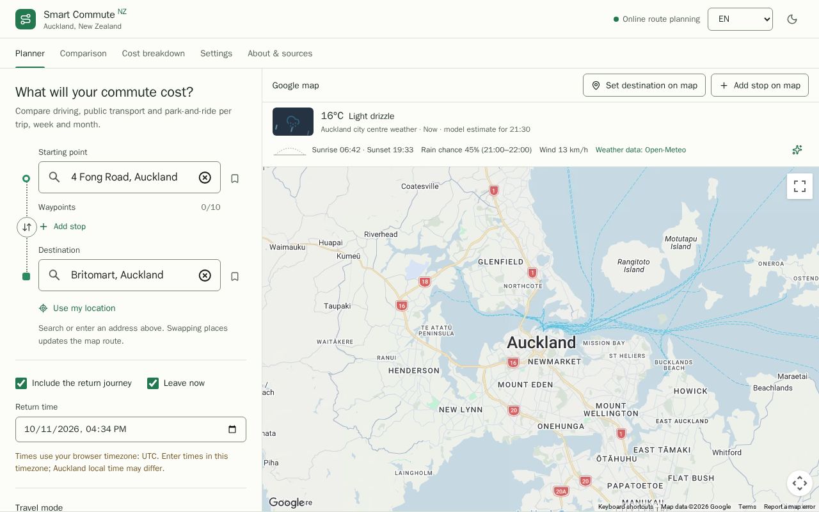Click the Rangitoto Island map label

click(633, 266)
